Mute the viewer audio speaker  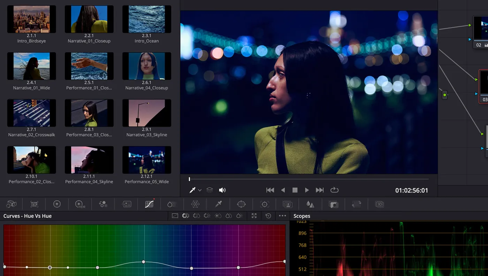[222, 190]
